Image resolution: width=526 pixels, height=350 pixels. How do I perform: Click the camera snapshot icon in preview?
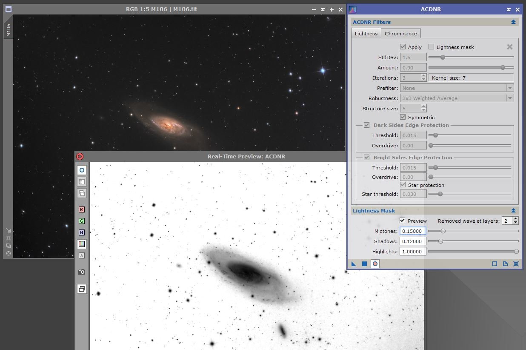pos(82,272)
